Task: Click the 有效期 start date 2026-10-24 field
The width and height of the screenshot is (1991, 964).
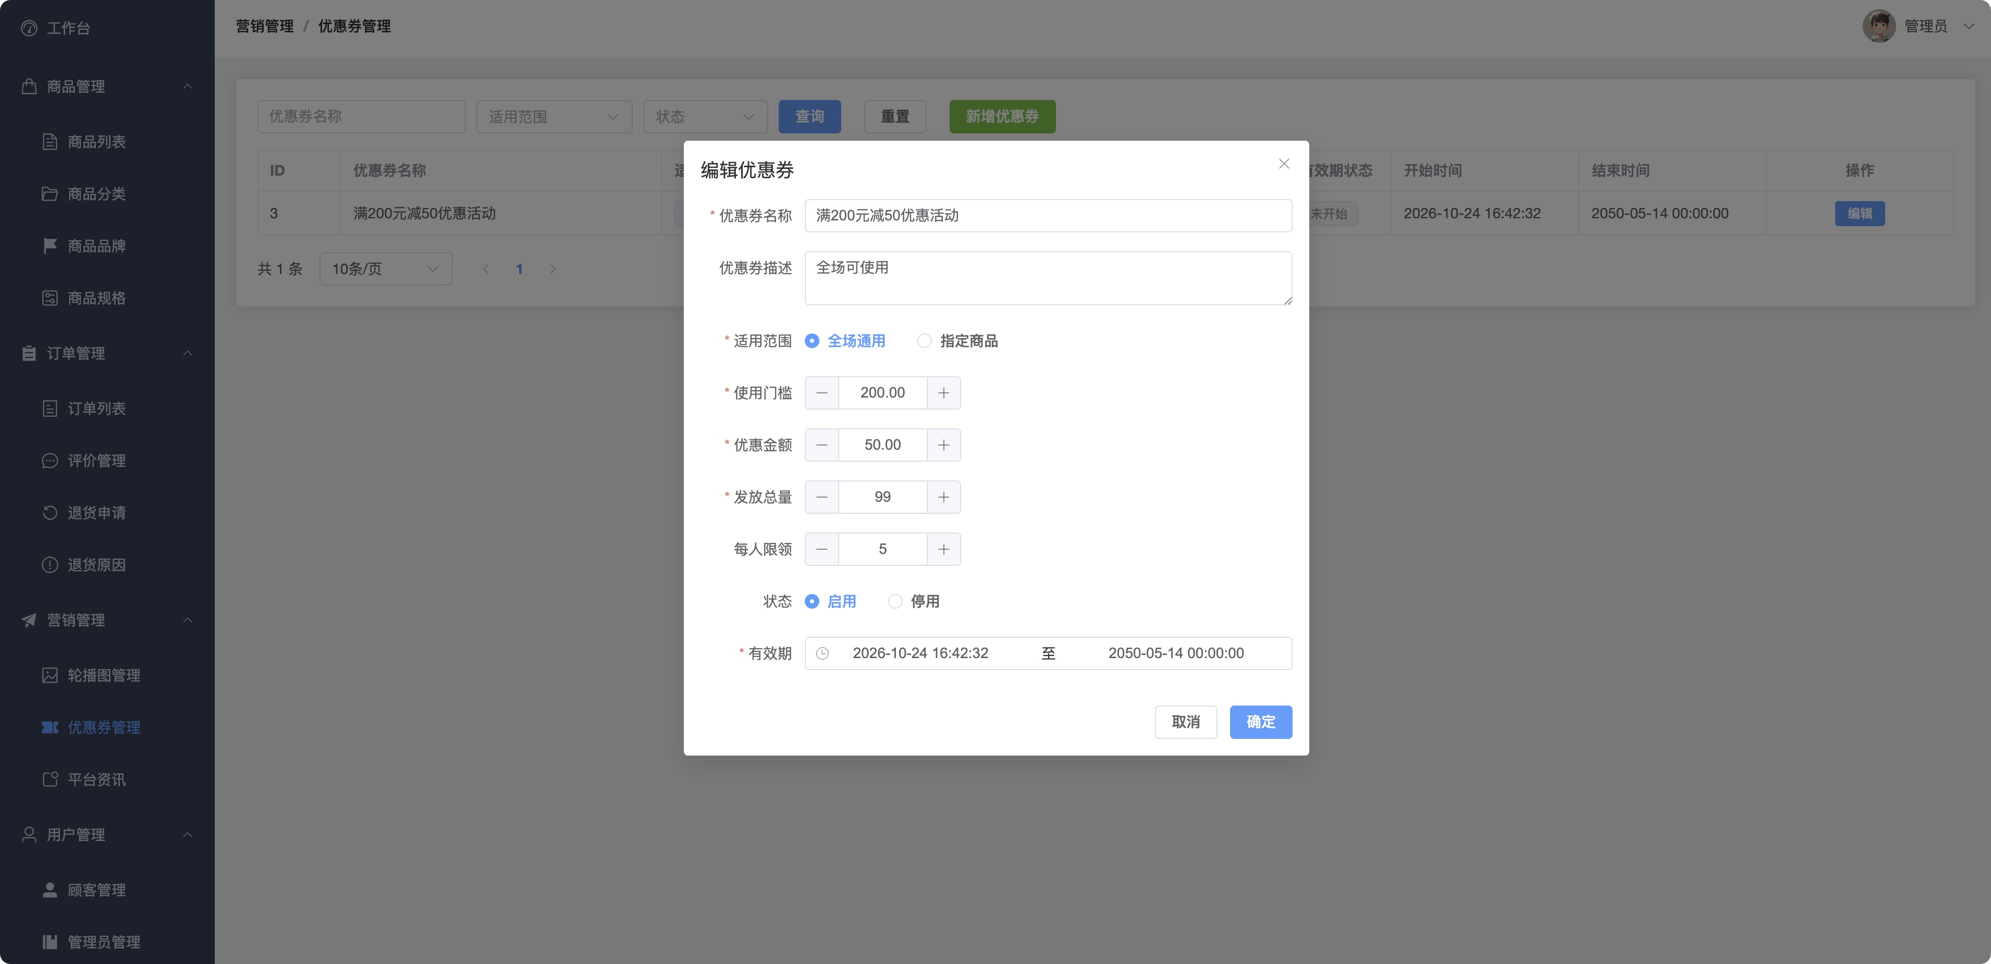Action: click(x=920, y=653)
